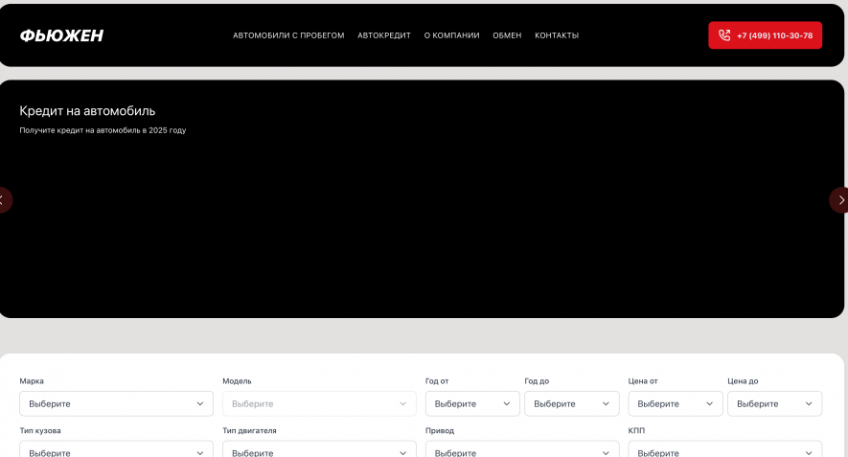Open Автомобили с пробегом menu item

coord(288,35)
